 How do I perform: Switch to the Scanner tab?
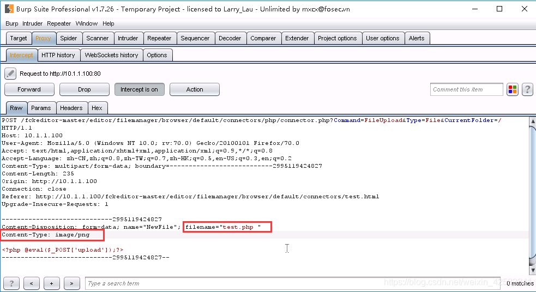[98, 38]
